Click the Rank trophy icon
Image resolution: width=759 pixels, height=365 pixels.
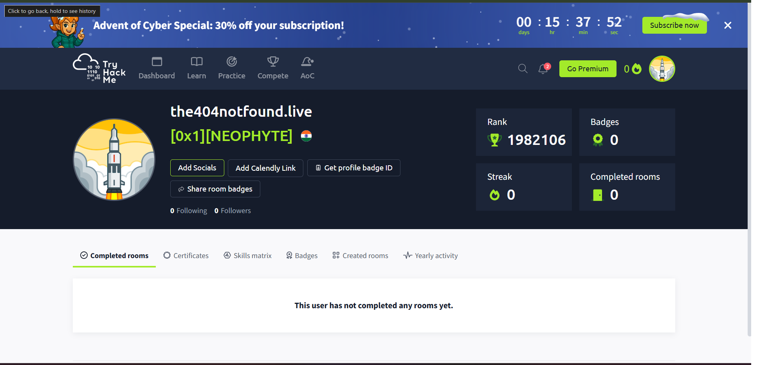495,140
